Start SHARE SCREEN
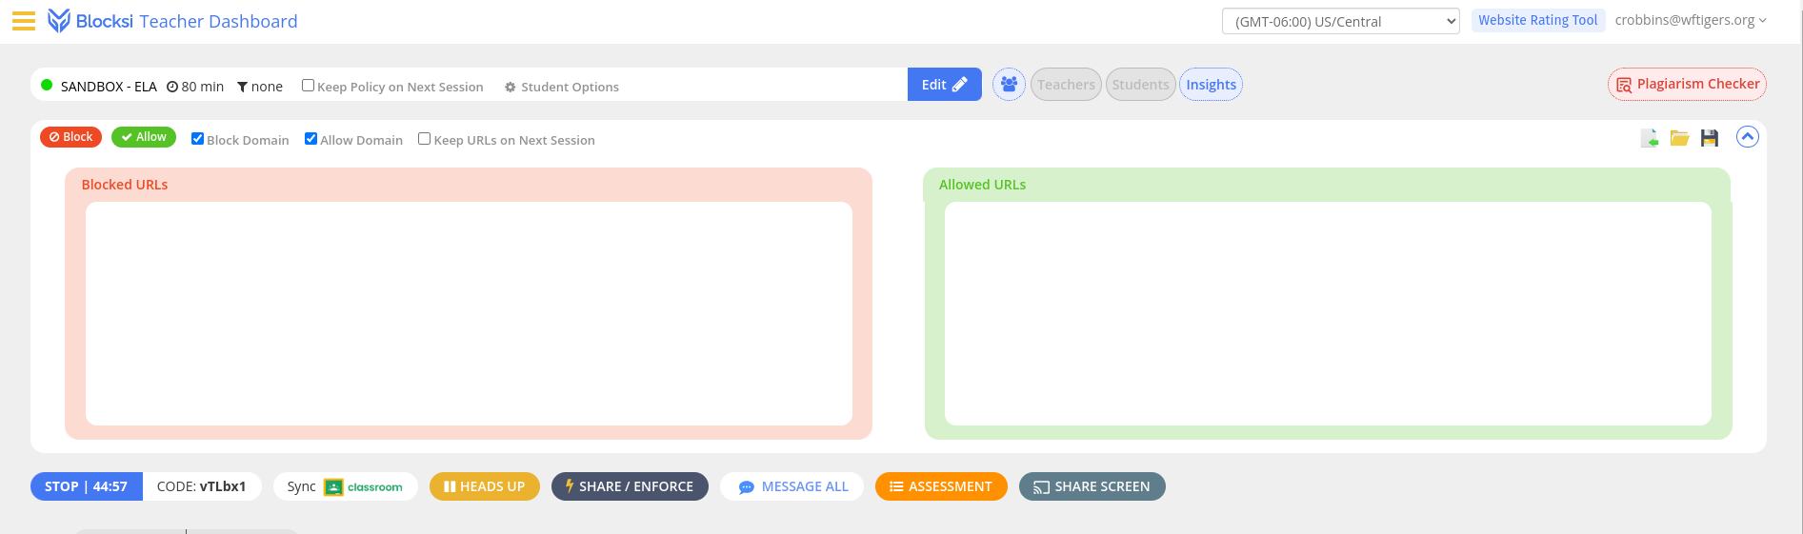The width and height of the screenshot is (1803, 534). coord(1092,486)
